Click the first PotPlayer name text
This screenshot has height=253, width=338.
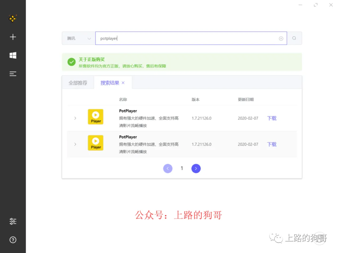(128, 111)
